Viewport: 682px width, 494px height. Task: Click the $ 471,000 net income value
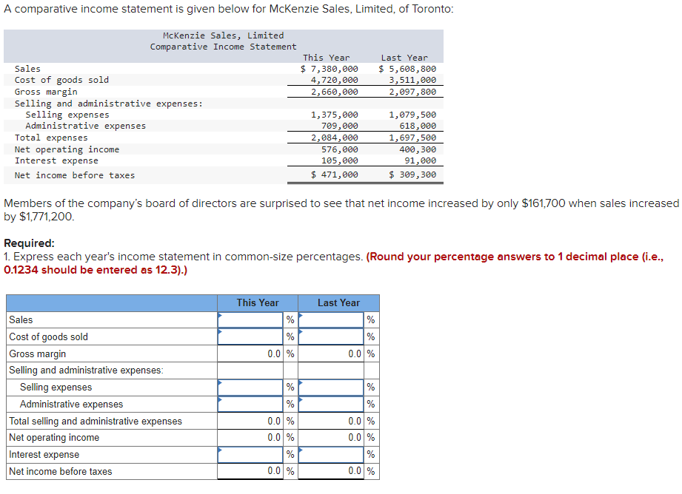coord(335,175)
